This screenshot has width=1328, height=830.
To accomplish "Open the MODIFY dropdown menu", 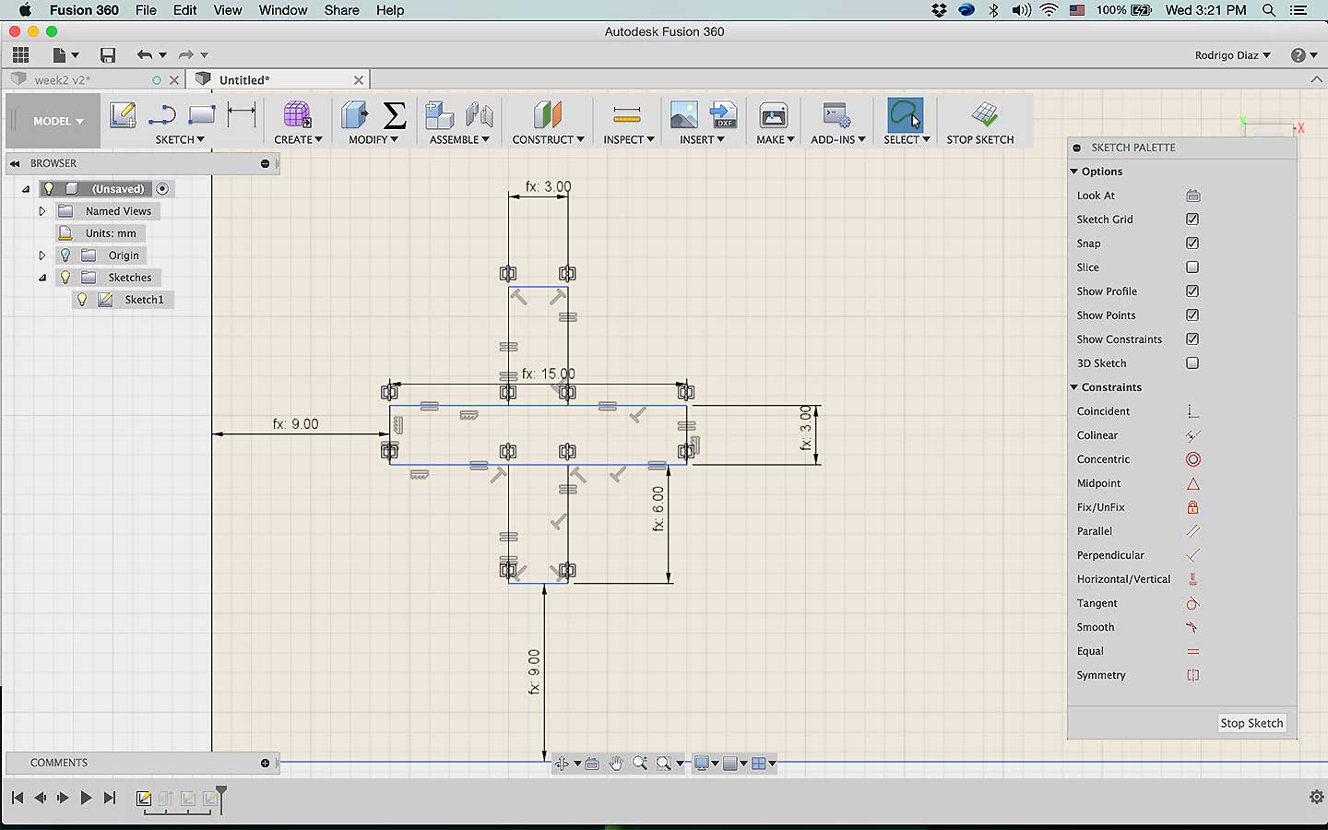I will click(x=373, y=139).
